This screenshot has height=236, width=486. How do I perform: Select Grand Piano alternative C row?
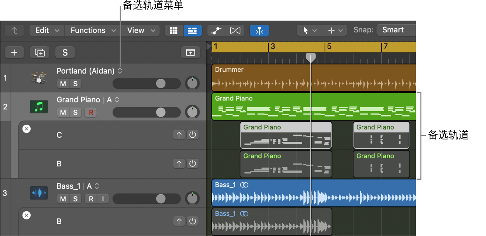[112, 135]
